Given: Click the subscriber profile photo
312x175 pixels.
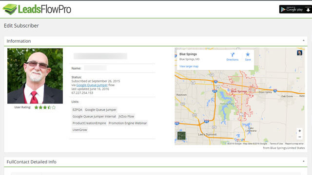Looking at the screenshot, I should point(35,76).
